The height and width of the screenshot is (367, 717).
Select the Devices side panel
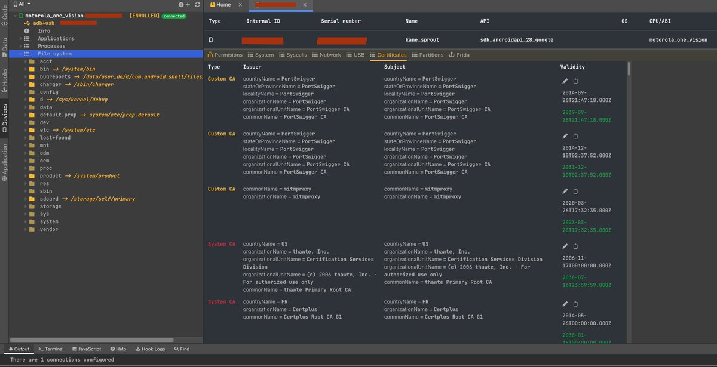tap(4, 118)
